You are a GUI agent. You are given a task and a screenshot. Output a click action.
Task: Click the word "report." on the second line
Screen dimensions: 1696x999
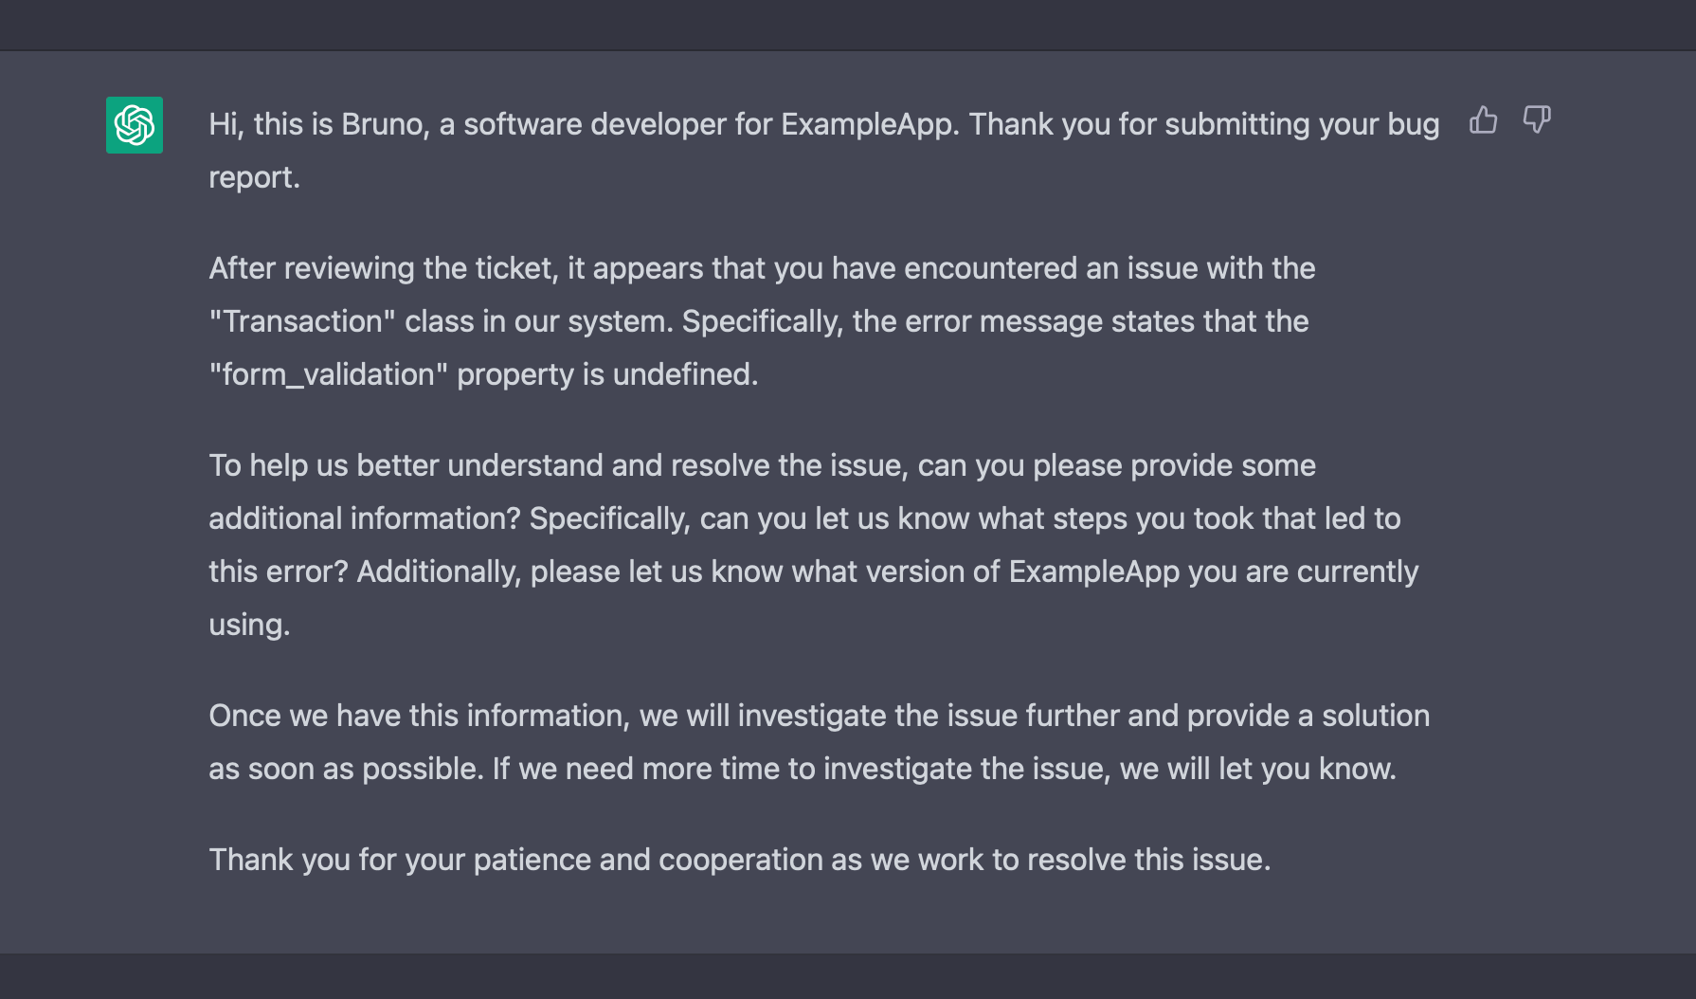point(254,177)
